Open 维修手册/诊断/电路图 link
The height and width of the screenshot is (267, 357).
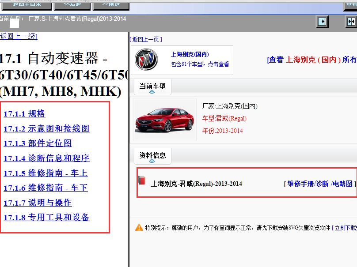click(x=320, y=184)
